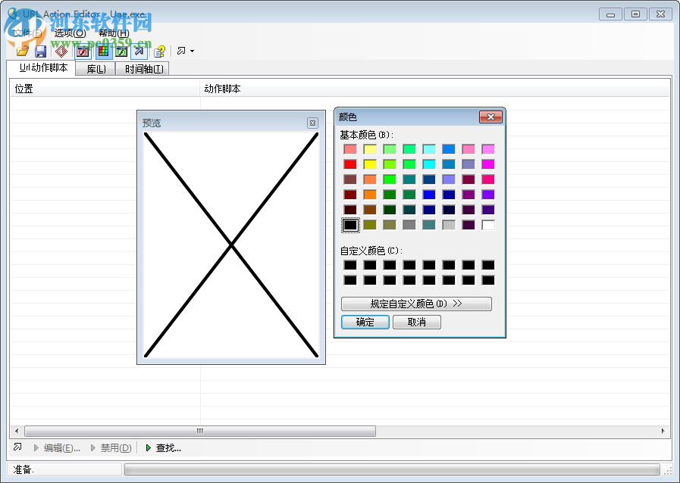
Task: Switch to the 库(L) tab
Action: [x=95, y=68]
